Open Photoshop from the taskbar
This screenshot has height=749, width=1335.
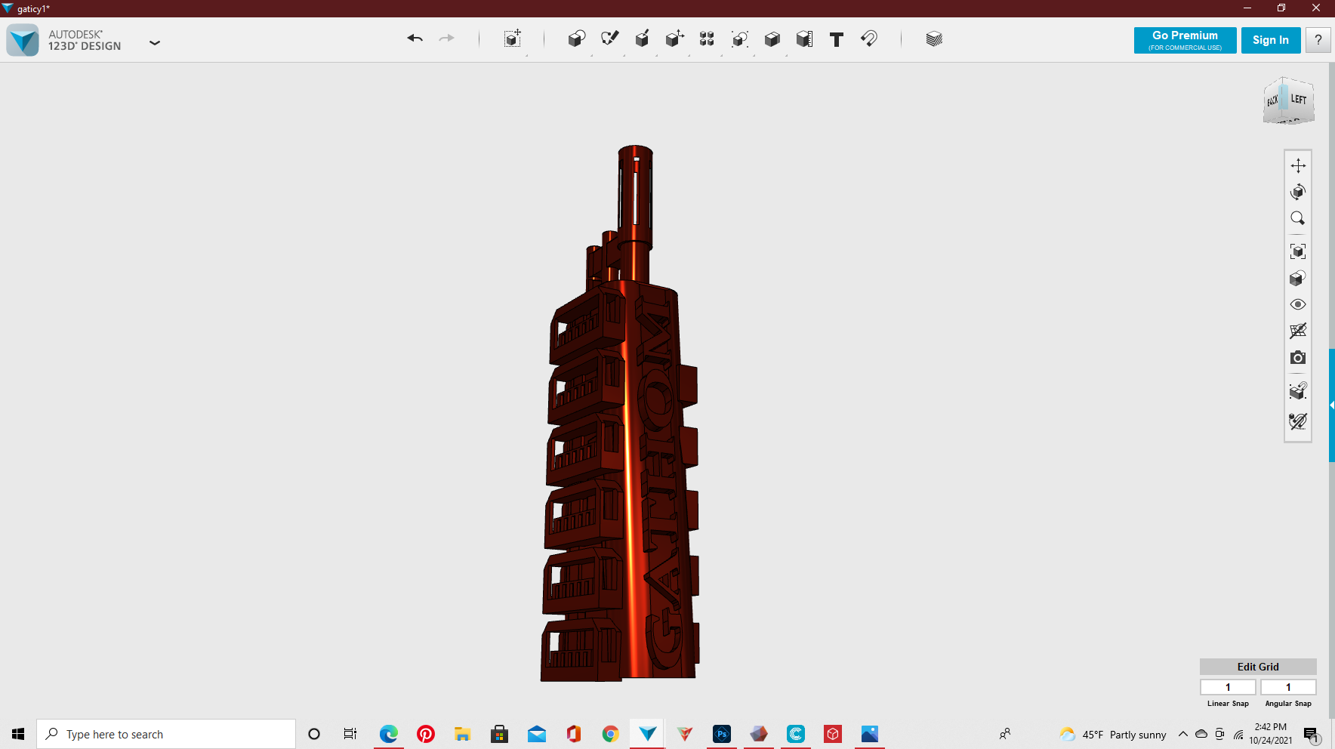tap(722, 734)
